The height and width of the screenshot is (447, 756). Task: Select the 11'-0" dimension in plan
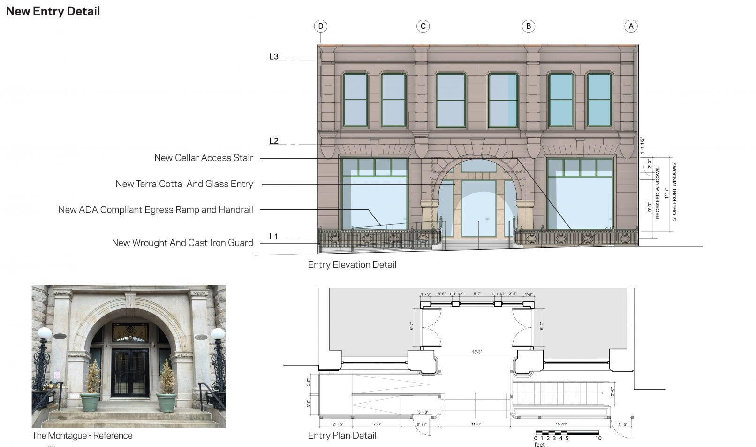coord(476,424)
